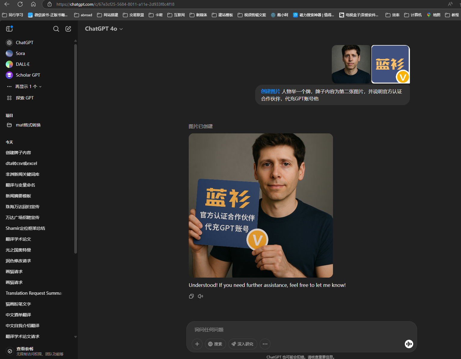Open the mat格式转换 project
This screenshot has width=461, height=359.
(x=38, y=125)
